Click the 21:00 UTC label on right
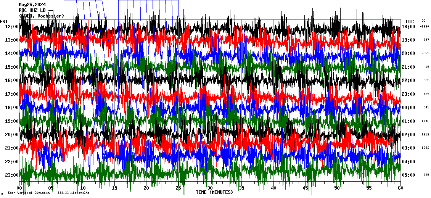 point(409,67)
